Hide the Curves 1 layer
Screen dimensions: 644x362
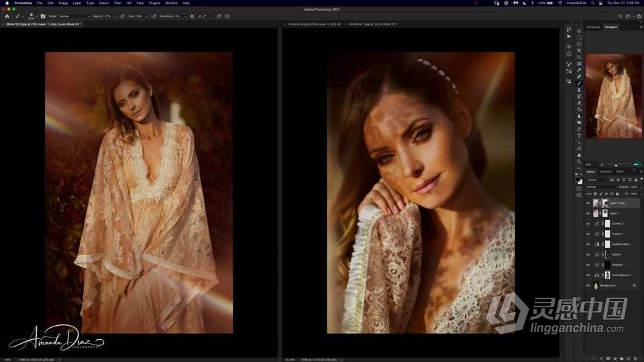[588, 234]
